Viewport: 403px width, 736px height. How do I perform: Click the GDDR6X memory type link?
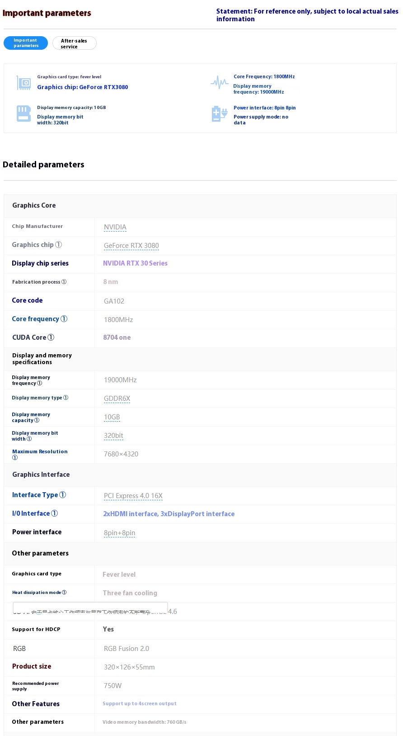click(x=117, y=399)
